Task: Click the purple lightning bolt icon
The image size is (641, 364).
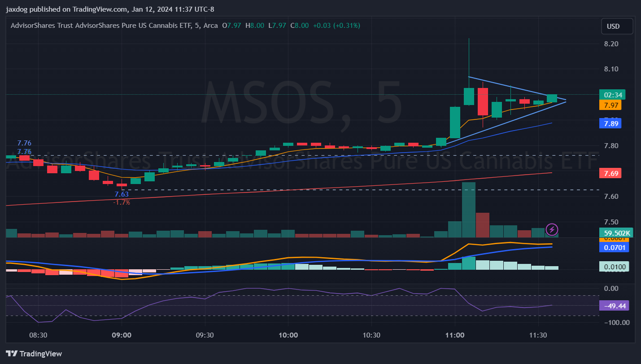Action: pos(552,230)
